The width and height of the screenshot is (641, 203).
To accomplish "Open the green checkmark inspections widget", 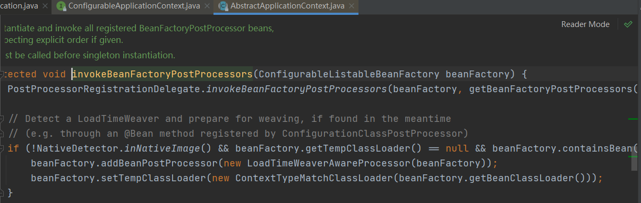I will pos(628,24).
